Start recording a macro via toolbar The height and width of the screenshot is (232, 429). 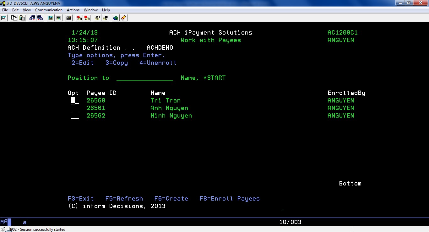coord(79,18)
